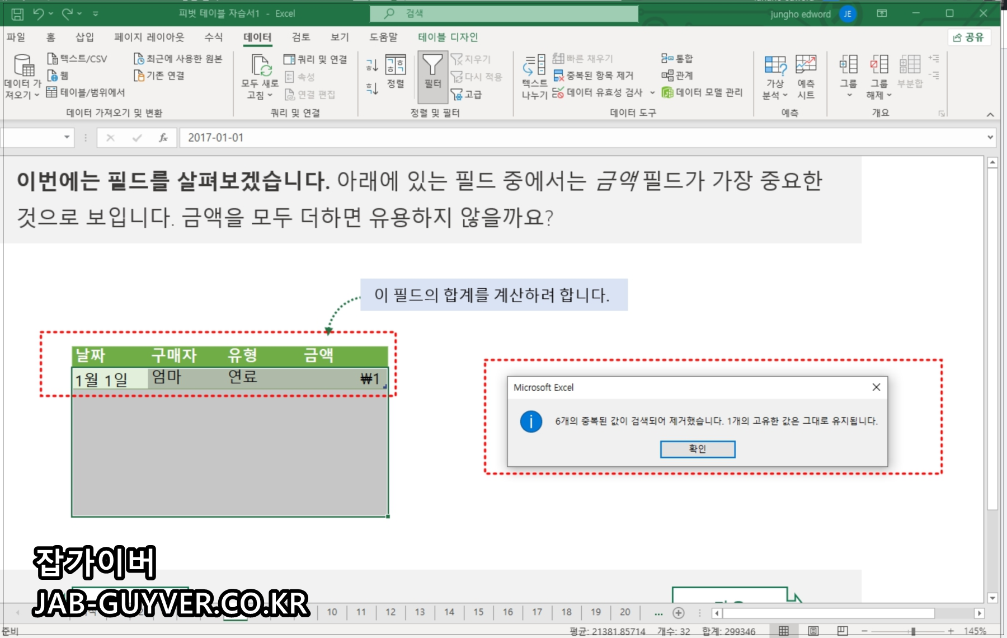Switch to Page Break Preview view
Screen dimensions: 1007x638
843,631
